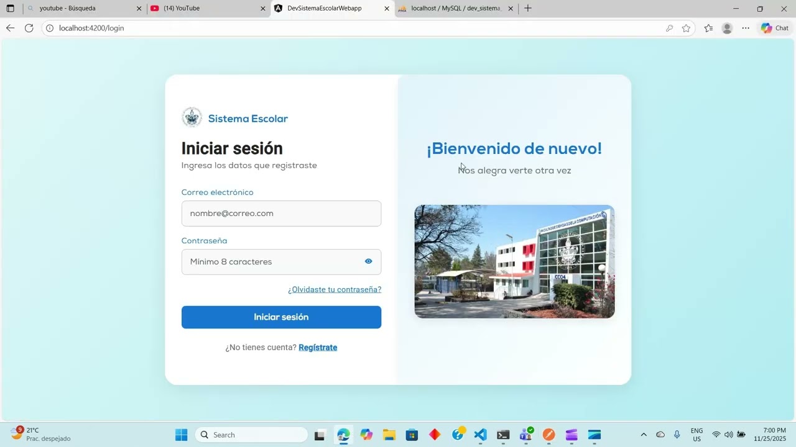Reload the current page

[29, 28]
